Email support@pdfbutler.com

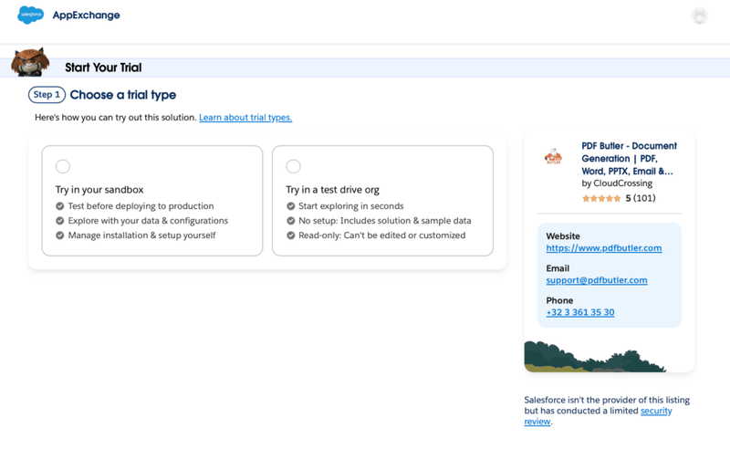[597, 280]
